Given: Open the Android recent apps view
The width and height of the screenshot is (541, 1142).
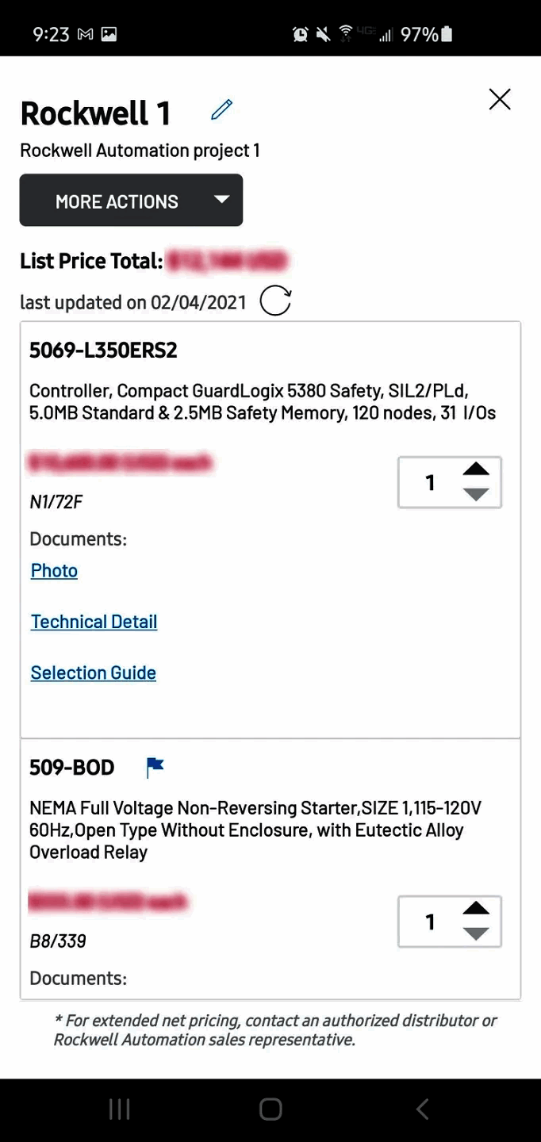Looking at the screenshot, I should (x=119, y=1109).
